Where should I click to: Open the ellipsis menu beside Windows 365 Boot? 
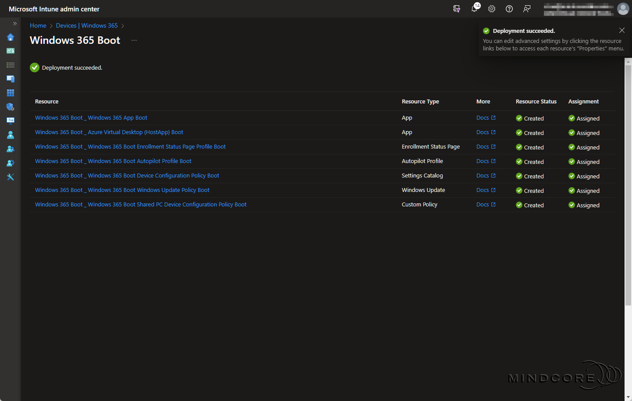click(x=134, y=40)
